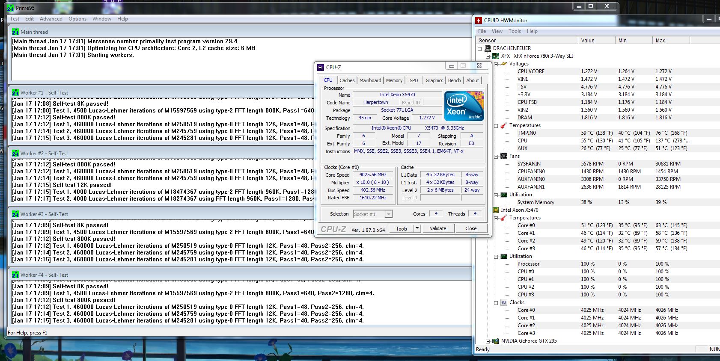Image resolution: width=720 pixels, height=361 pixels.
Task: Click the Worker #2 window icon
Action: 15,153
